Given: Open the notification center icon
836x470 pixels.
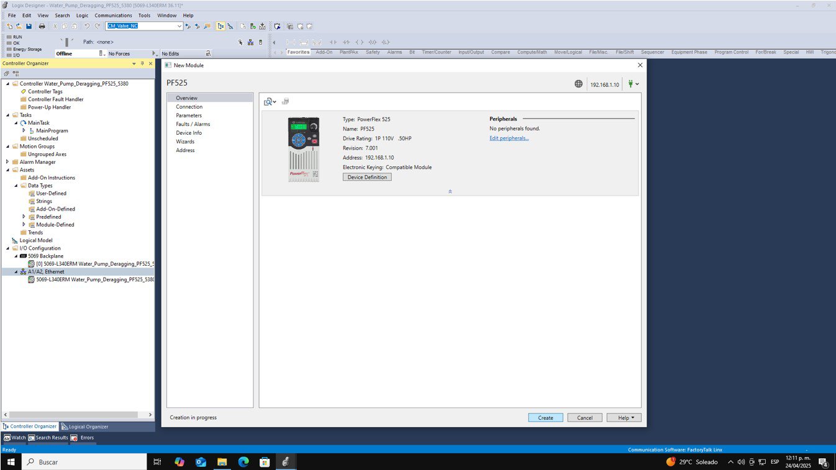Looking at the screenshot, I should [x=823, y=462].
